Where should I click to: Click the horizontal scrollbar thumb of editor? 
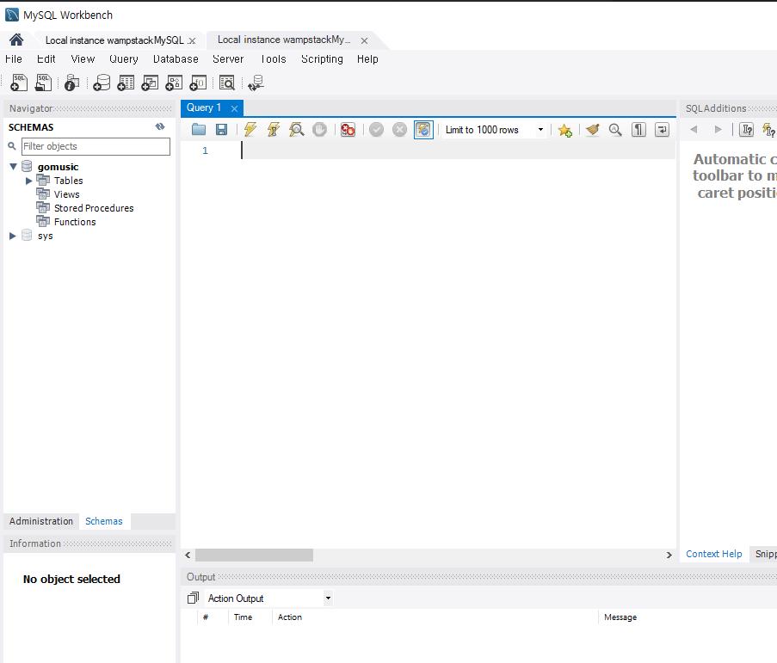[254, 555]
